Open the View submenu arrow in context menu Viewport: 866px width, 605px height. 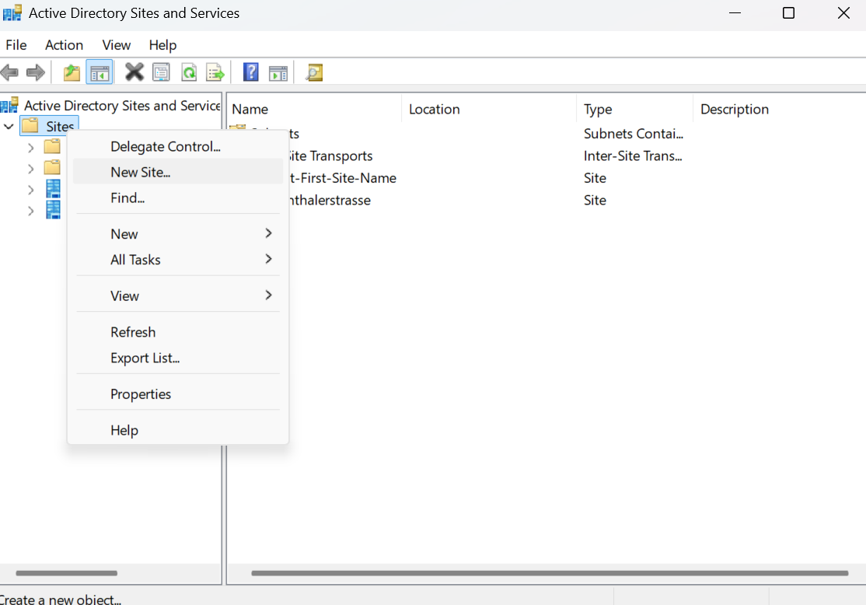click(x=268, y=295)
